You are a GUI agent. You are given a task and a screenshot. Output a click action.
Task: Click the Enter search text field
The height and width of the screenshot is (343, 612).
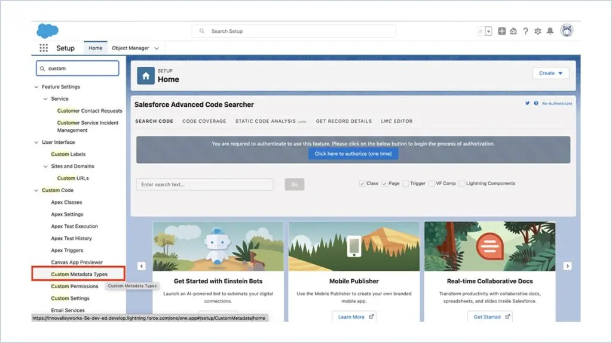(205, 184)
